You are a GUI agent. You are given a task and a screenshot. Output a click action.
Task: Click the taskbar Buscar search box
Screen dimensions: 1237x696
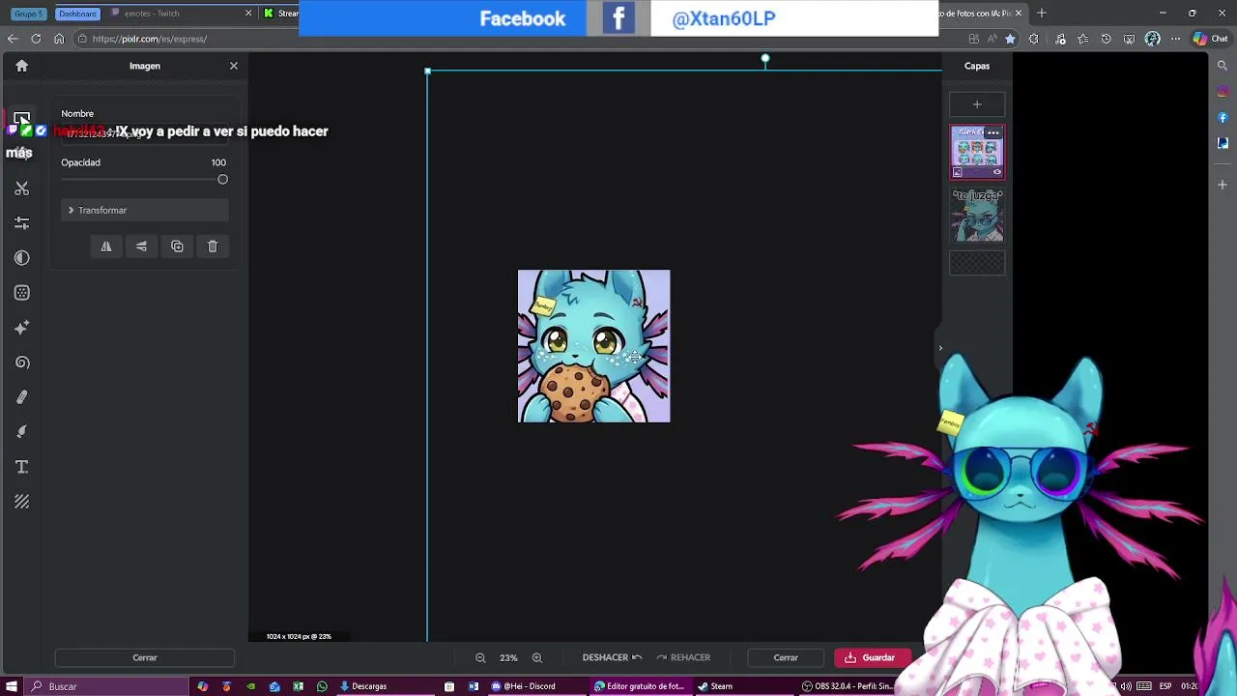(x=106, y=686)
